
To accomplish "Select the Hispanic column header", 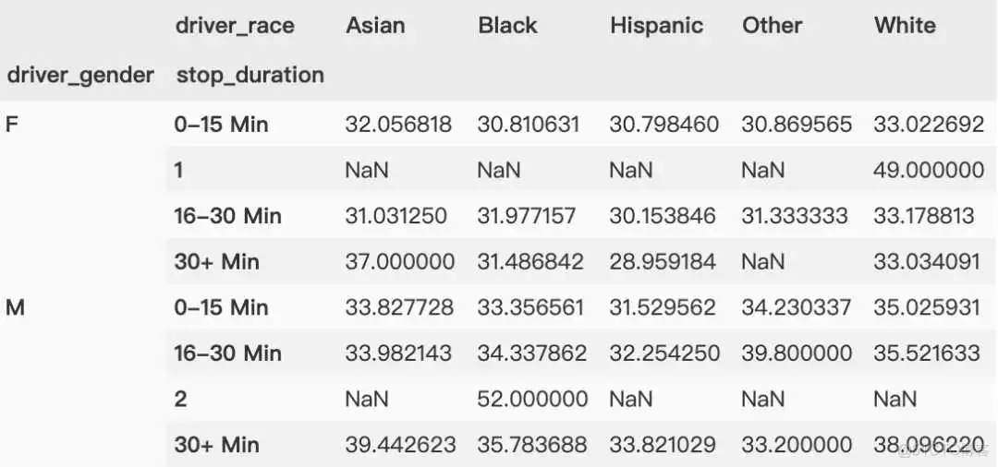I will 657,25.
